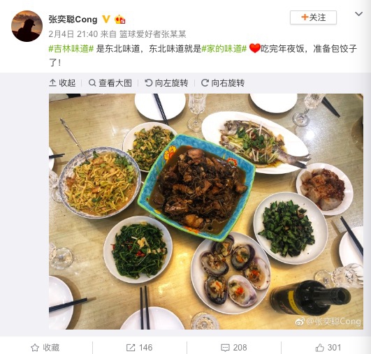Open the comments icon showing 208
This screenshot has width=371, height=354.
pos(234,348)
